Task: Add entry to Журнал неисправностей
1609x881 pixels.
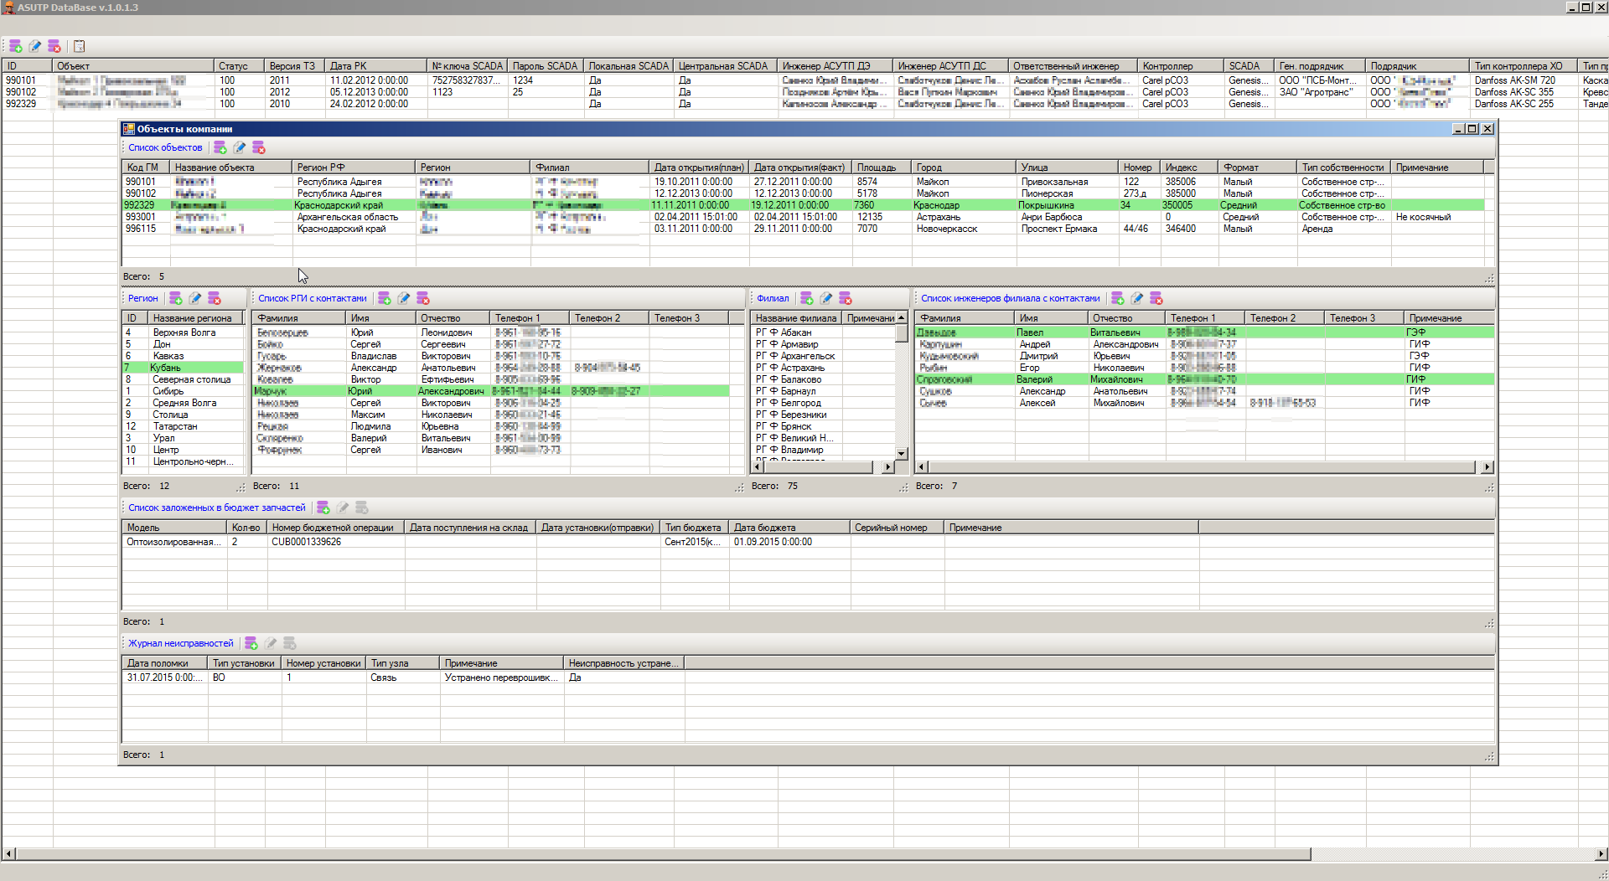Action: pos(251,643)
